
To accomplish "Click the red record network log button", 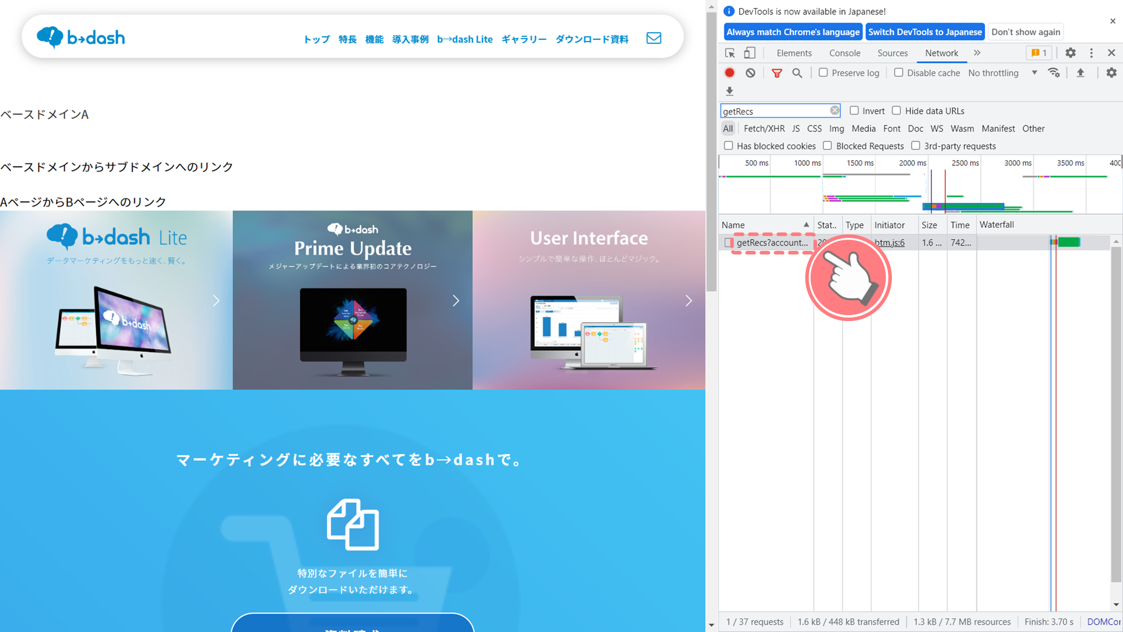I will pos(730,73).
